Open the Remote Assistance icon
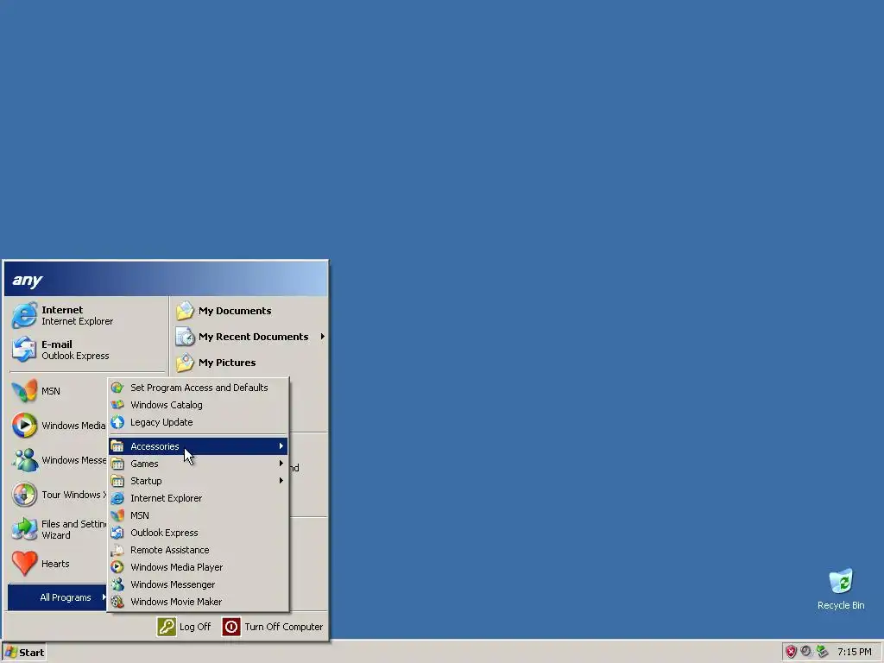The image size is (884, 663). click(x=117, y=550)
